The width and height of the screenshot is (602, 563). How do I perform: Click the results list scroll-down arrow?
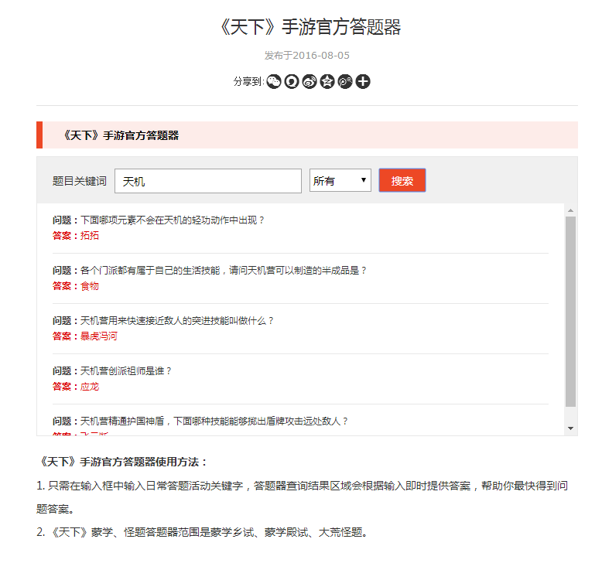(571, 428)
